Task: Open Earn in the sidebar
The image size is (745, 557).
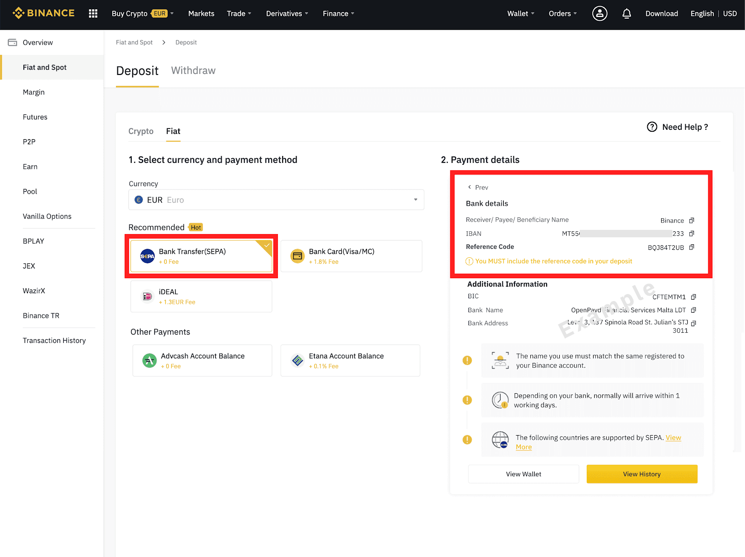Action: 30,167
